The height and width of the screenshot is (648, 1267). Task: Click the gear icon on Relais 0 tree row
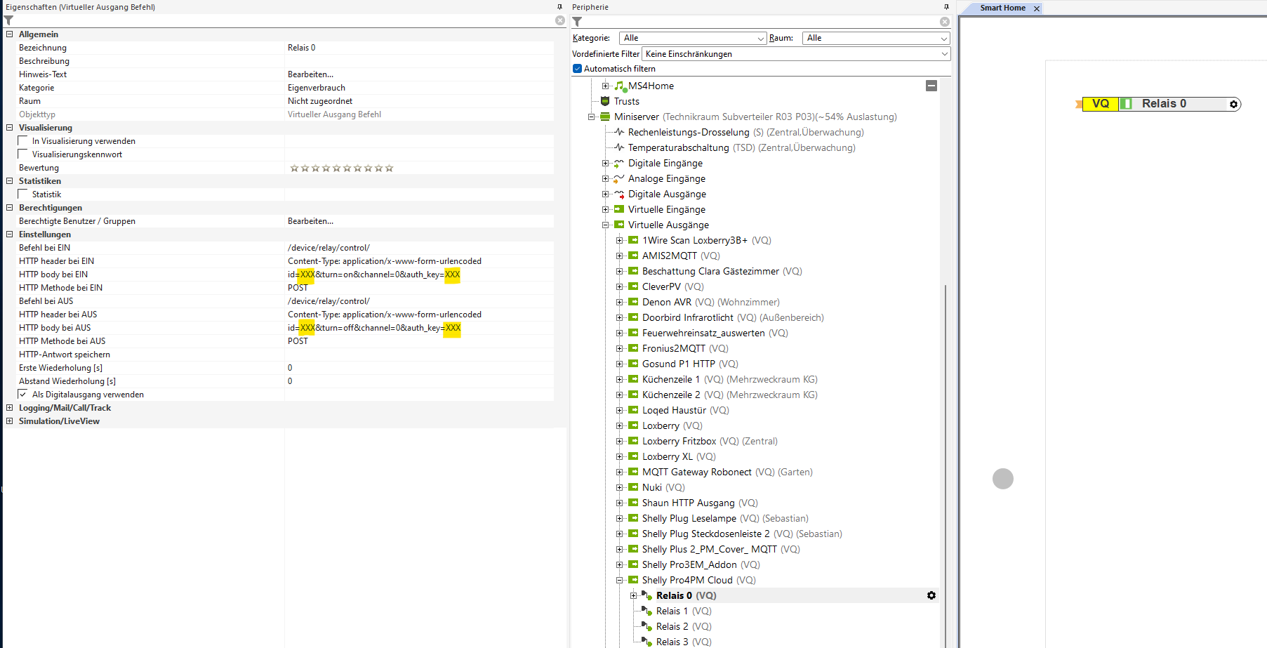pyautogui.click(x=931, y=595)
